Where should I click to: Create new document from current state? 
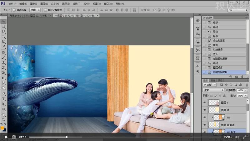pos(230,76)
